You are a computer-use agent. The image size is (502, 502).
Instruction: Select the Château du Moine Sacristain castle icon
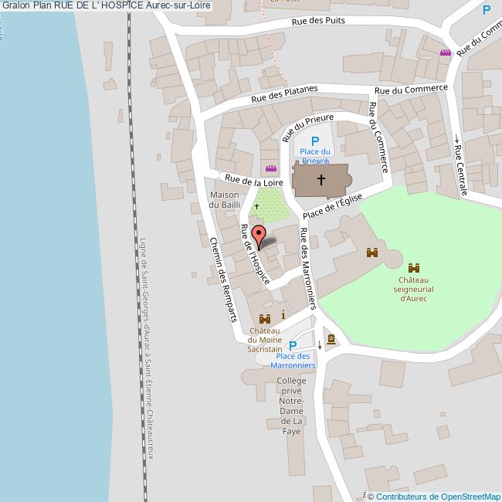click(265, 318)
